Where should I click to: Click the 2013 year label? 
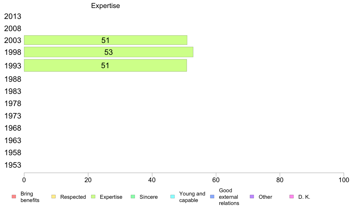12,16
